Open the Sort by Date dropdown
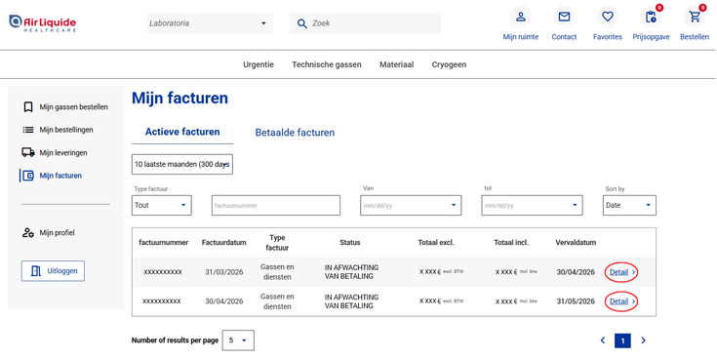The height and width of the screenshot is (359, 717). 629,205
